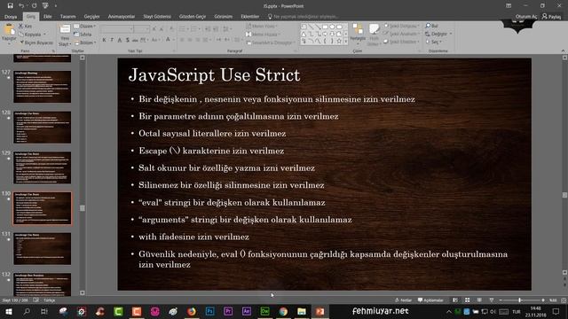Select the oval shape in shapes gallery

point(332,27)
